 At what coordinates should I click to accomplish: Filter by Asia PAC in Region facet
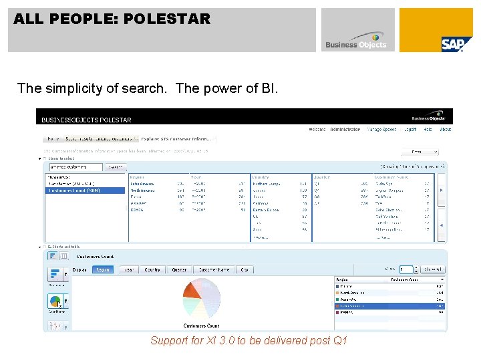[138, 203]
